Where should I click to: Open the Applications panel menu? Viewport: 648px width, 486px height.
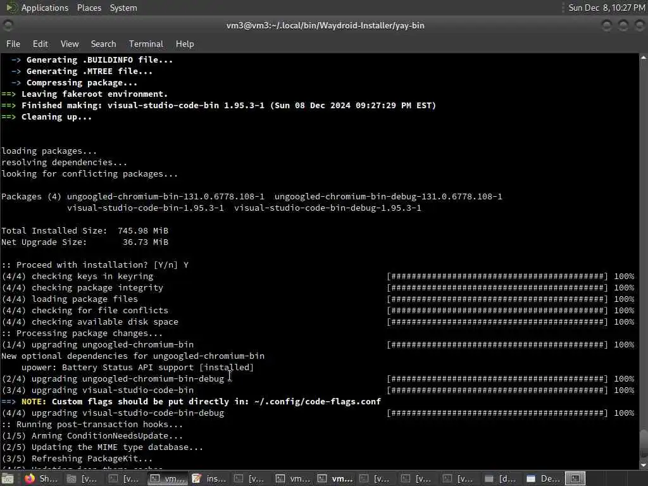point(45,8)
